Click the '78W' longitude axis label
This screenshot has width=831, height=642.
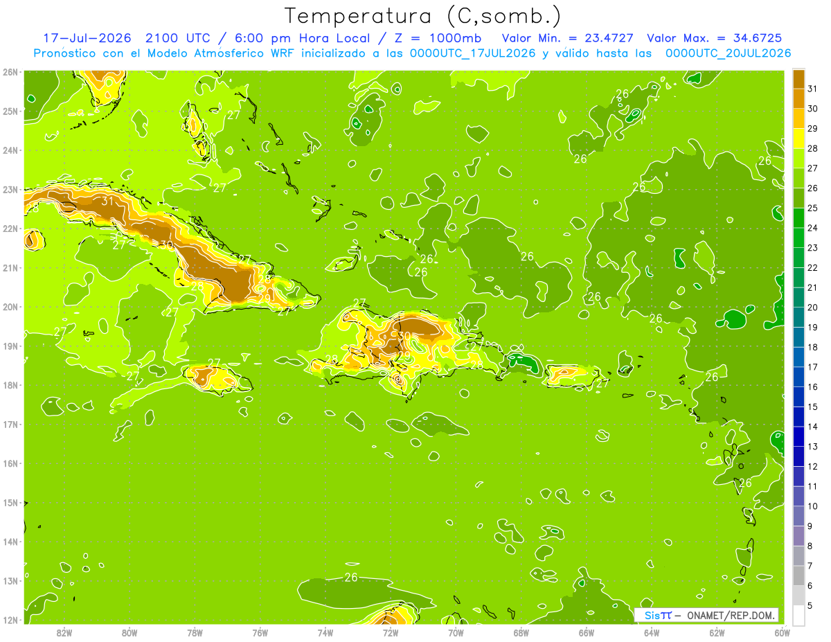(x=195, y=632)
